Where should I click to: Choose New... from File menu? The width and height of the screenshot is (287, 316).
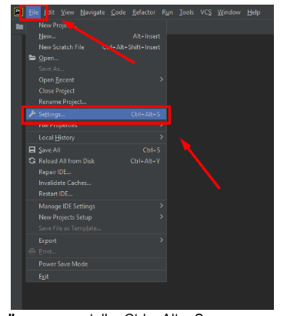[96, 36]
